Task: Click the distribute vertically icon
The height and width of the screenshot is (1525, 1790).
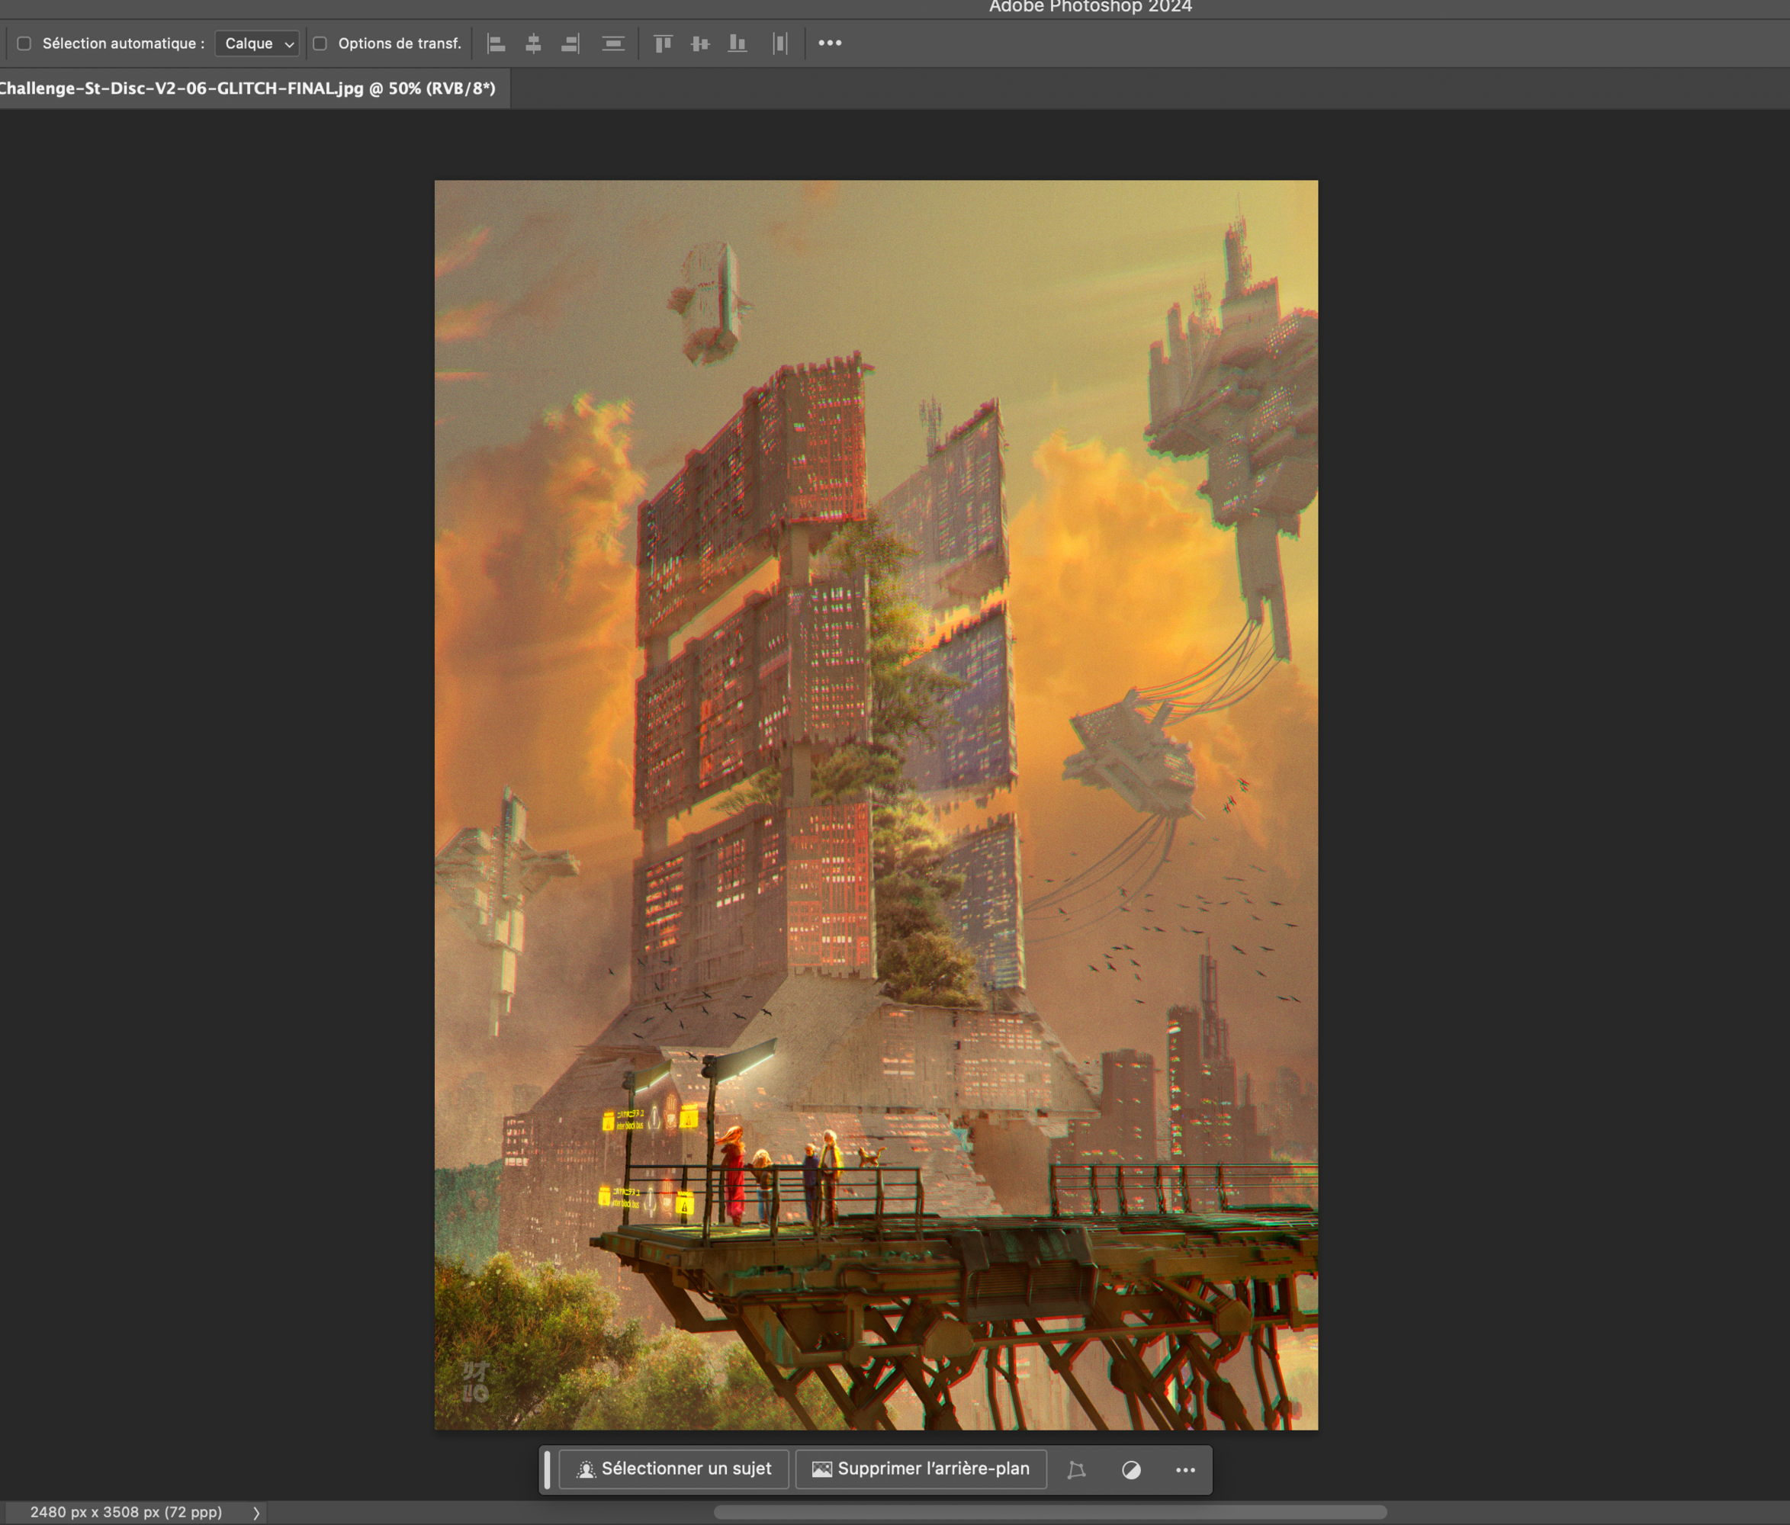Action: pyautogui.click(x=613, y=43)
